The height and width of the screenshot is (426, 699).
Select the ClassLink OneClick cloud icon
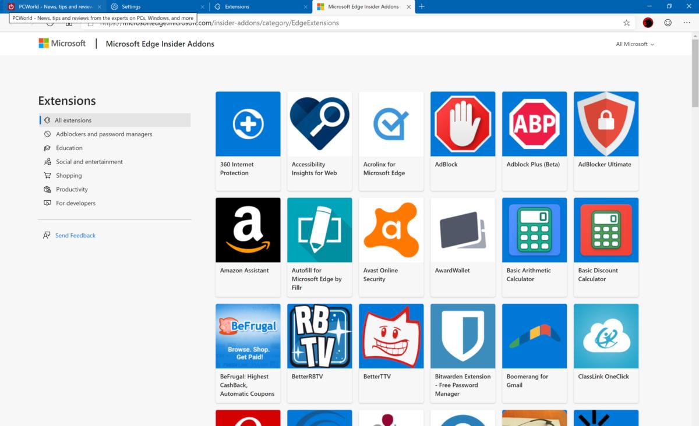tap(606, 336)
